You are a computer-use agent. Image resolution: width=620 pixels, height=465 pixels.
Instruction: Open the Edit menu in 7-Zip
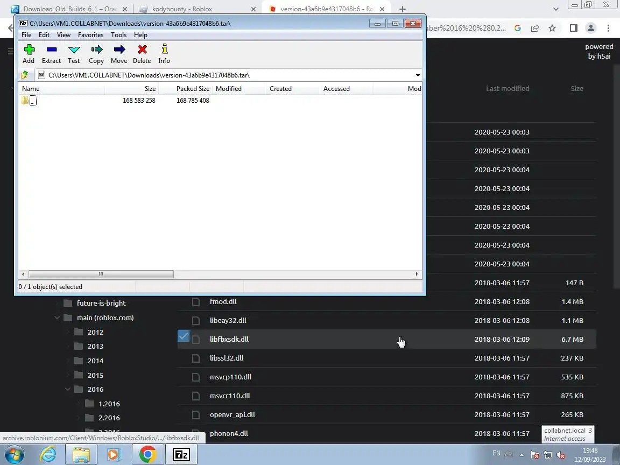(x=44, y=35)
